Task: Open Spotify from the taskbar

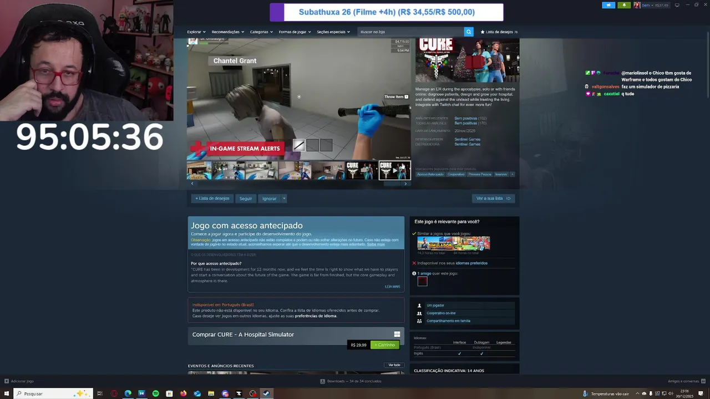Action: click(155, 393)
